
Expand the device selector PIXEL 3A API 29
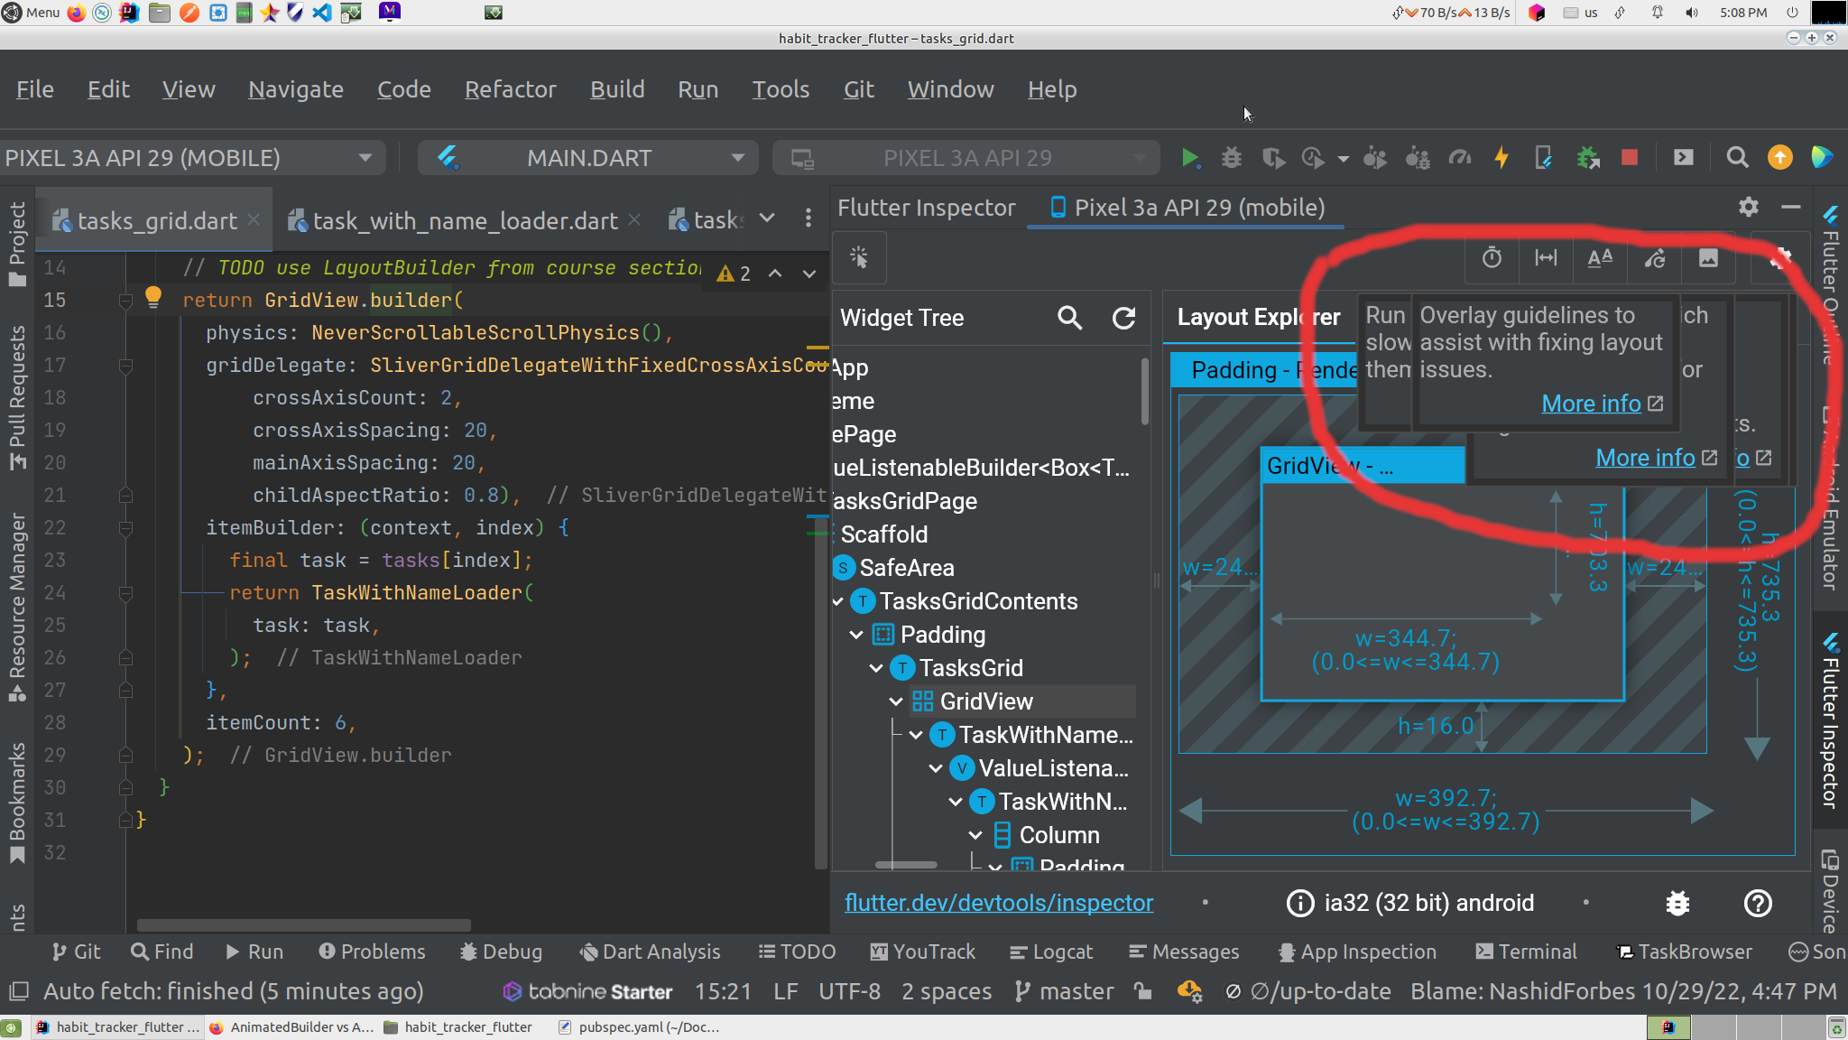pyautogui.click(x=365, y=157)
